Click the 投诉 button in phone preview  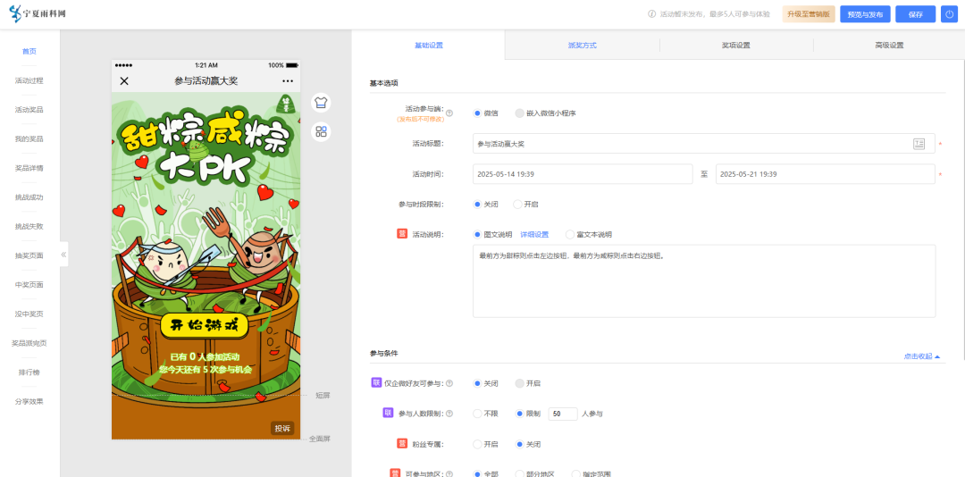tap(283, 429)
